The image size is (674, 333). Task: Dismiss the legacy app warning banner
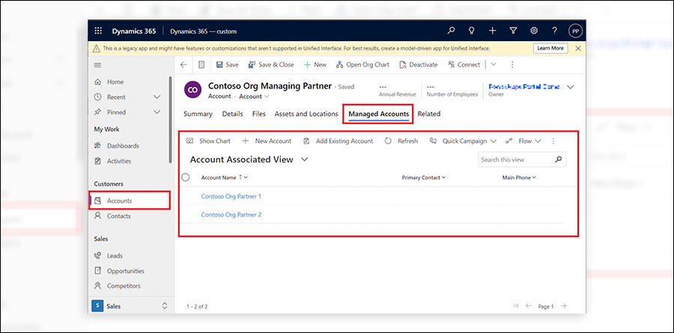click(578, 49)
